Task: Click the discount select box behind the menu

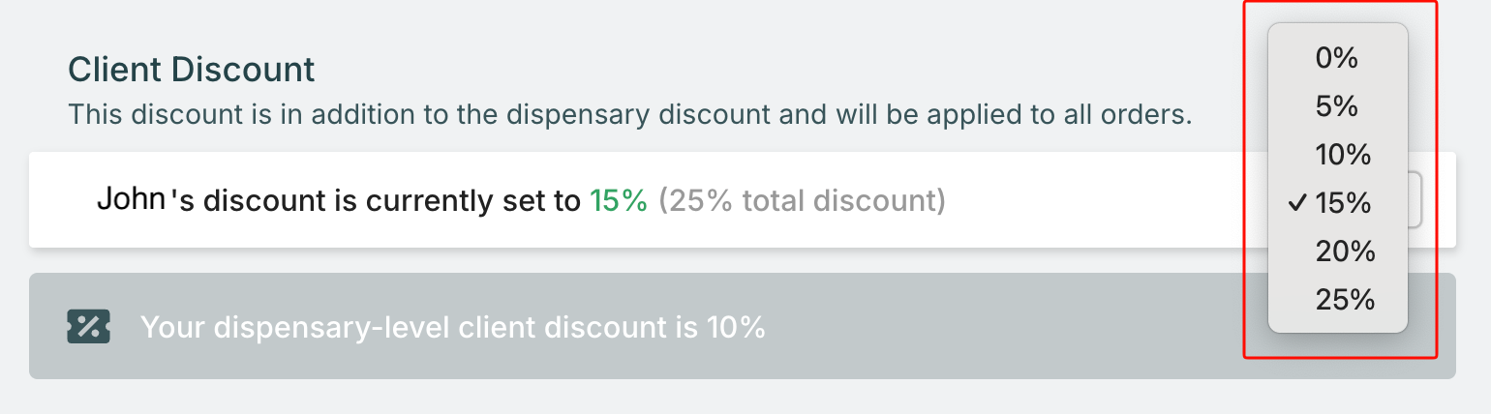Action: [x=1415, y=200]
